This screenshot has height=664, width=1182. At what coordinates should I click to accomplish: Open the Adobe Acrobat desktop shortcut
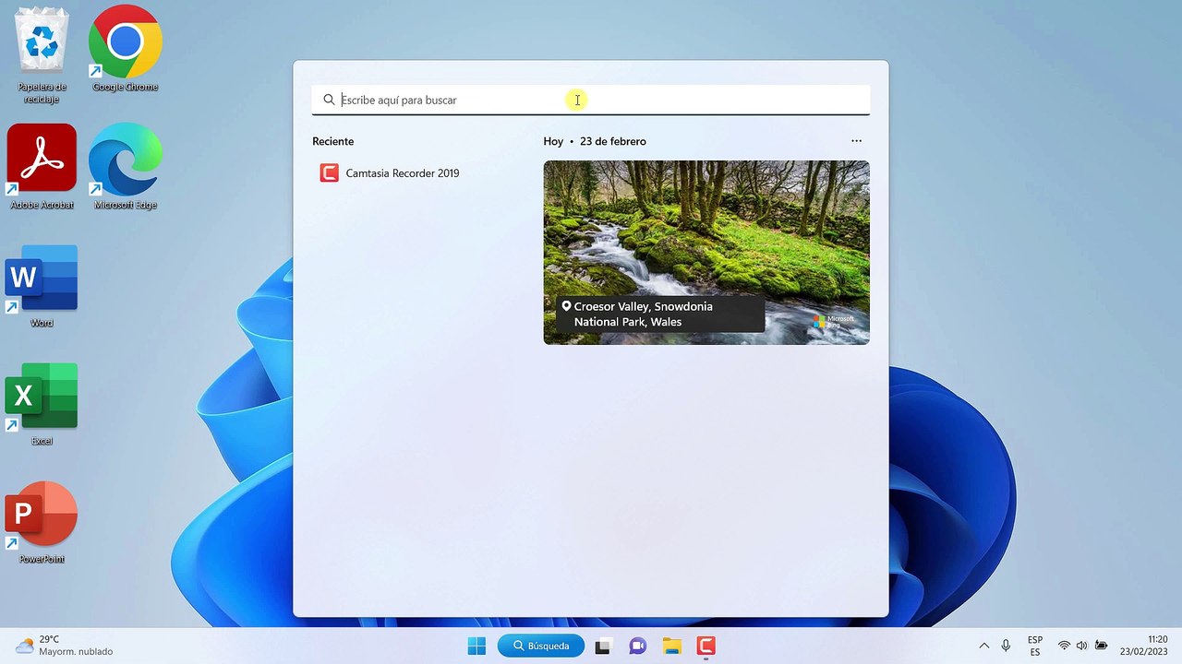coord(42,167)
